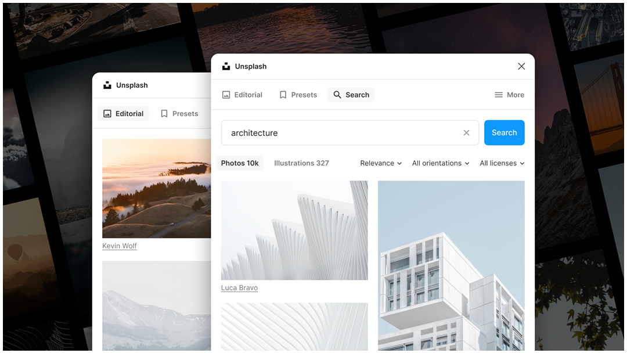Screen dimensions: 627x353
Task: Expand the All licenses filter
Action: tap(502, 163)
